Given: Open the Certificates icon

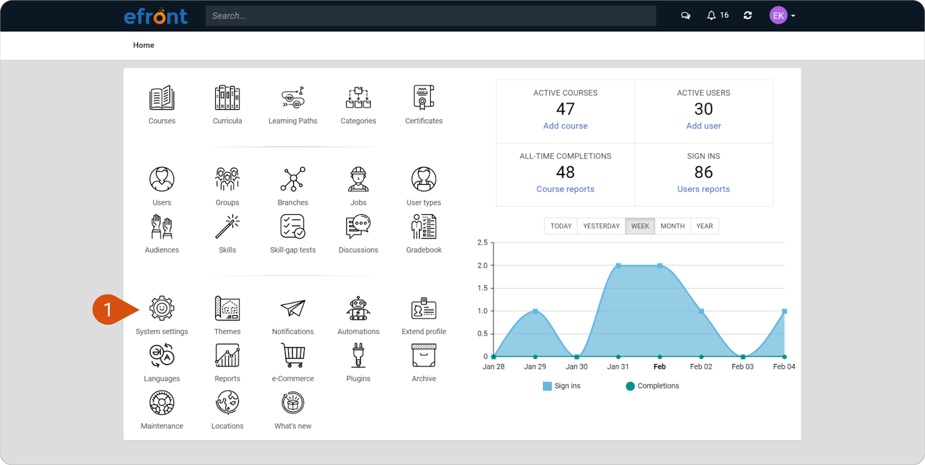Looking at the screenshot, I should (424, 98).
